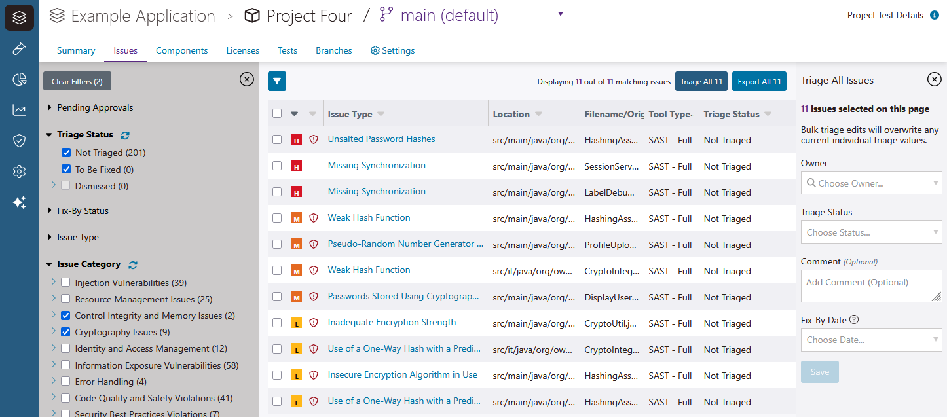947x417 pixels.
Task: Refresh the Triage Status filter
Action: pos(125,135)
